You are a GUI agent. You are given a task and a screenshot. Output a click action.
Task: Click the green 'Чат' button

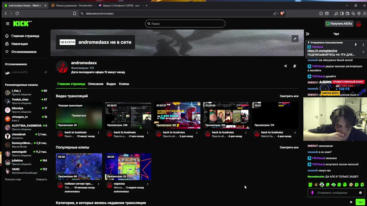(360, 202)
